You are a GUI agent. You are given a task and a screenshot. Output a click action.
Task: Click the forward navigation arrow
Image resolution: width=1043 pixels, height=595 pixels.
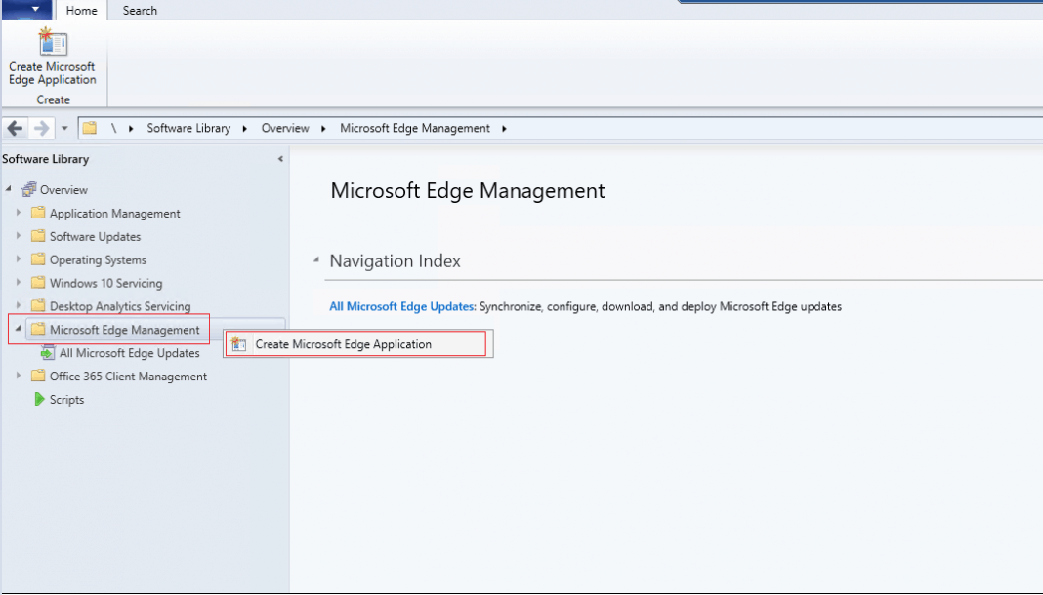point(41,129)
